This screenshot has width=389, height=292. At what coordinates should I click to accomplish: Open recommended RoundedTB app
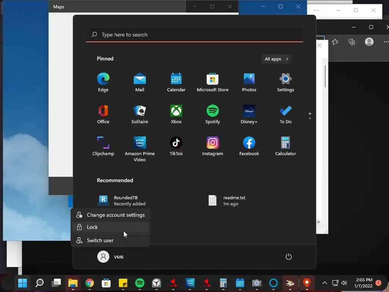pyautogui.click(x=122, y=201)
